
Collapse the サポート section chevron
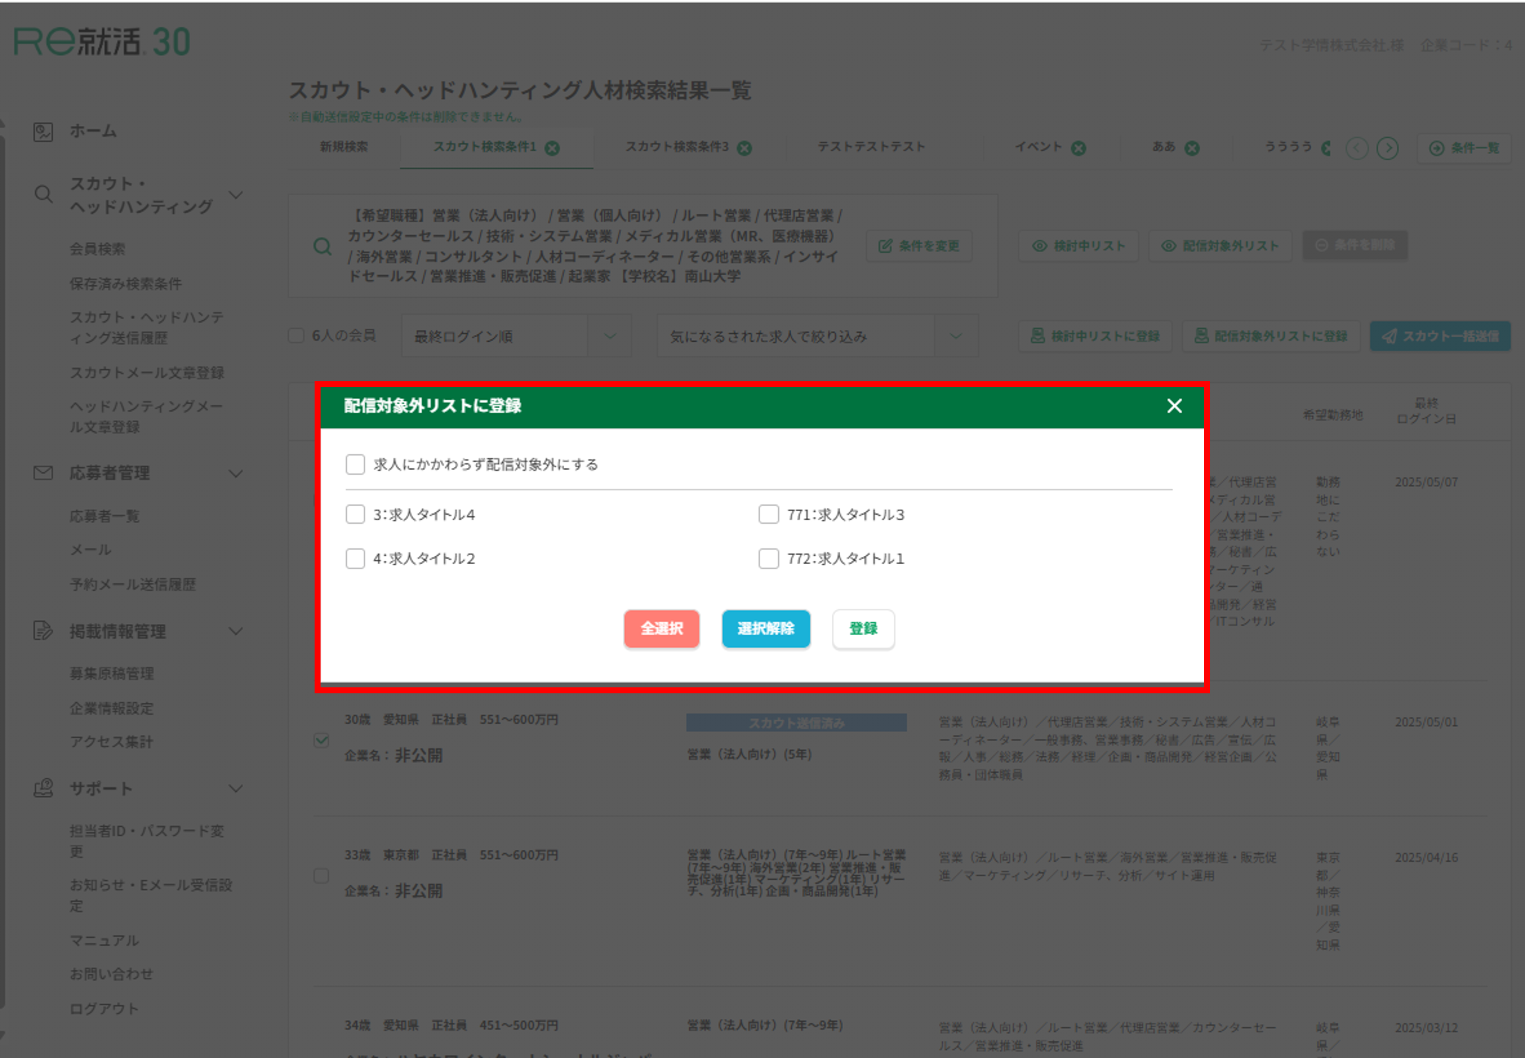tap(235, 789)
